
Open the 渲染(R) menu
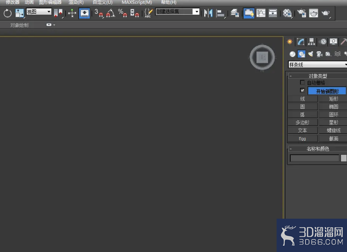(x=76, y=2)
